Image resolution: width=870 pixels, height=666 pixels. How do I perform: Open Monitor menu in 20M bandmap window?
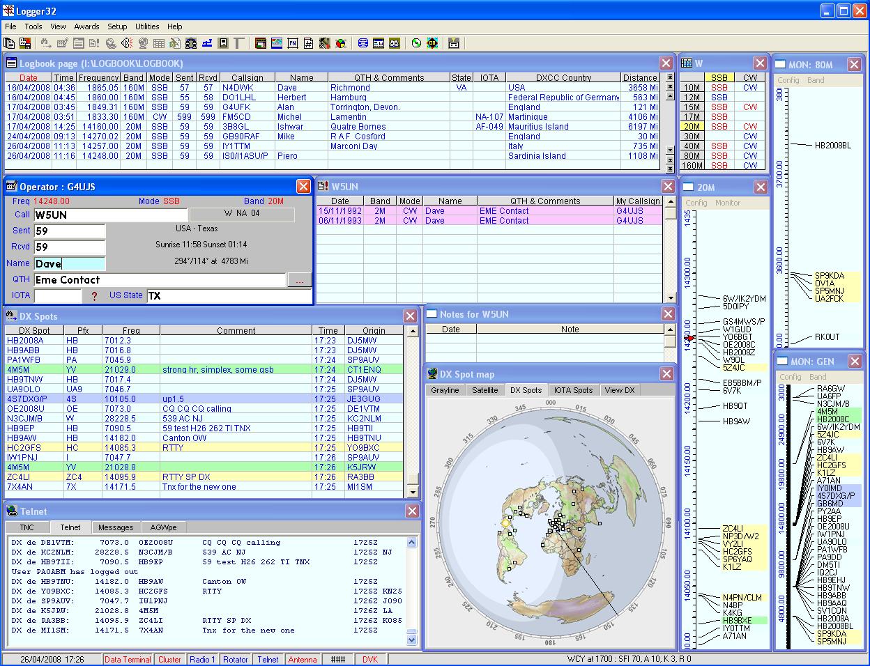tap(728, 203)
